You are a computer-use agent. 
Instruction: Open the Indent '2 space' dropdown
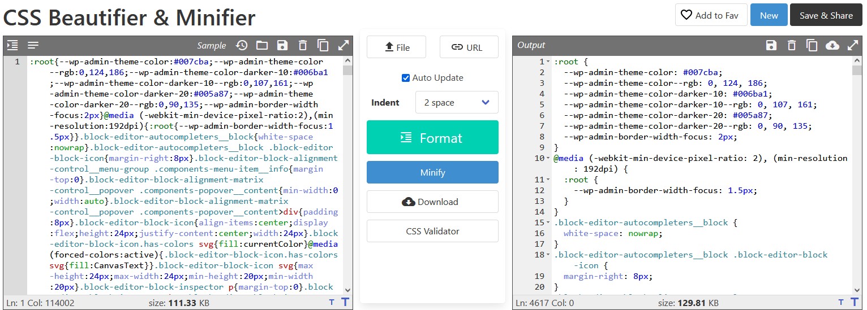coord(457,102)
